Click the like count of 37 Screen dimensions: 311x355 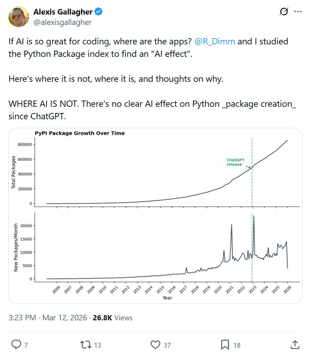(167, 345)
